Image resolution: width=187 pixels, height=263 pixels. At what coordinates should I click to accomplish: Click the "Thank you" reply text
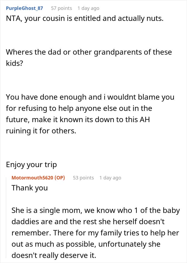click(x=29, y=188)
